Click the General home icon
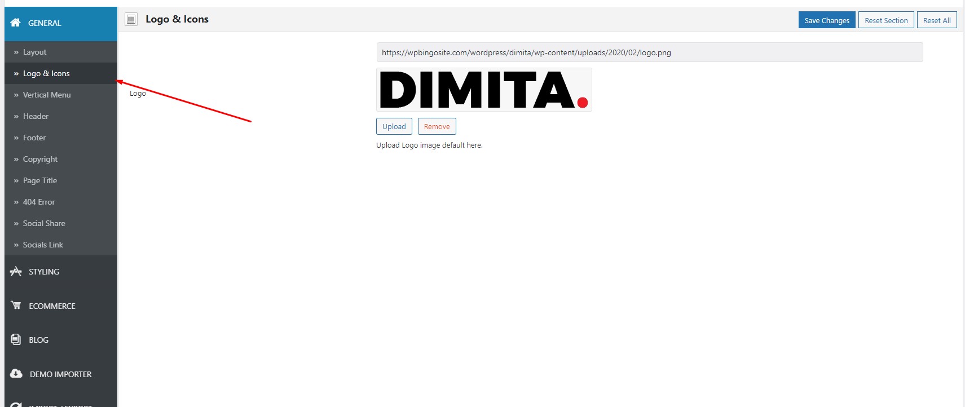 pyautogui.click(x=16, y=23)
